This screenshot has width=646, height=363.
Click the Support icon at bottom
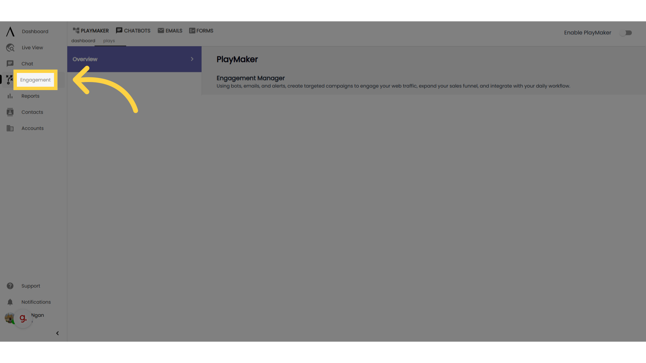point(10,286)
